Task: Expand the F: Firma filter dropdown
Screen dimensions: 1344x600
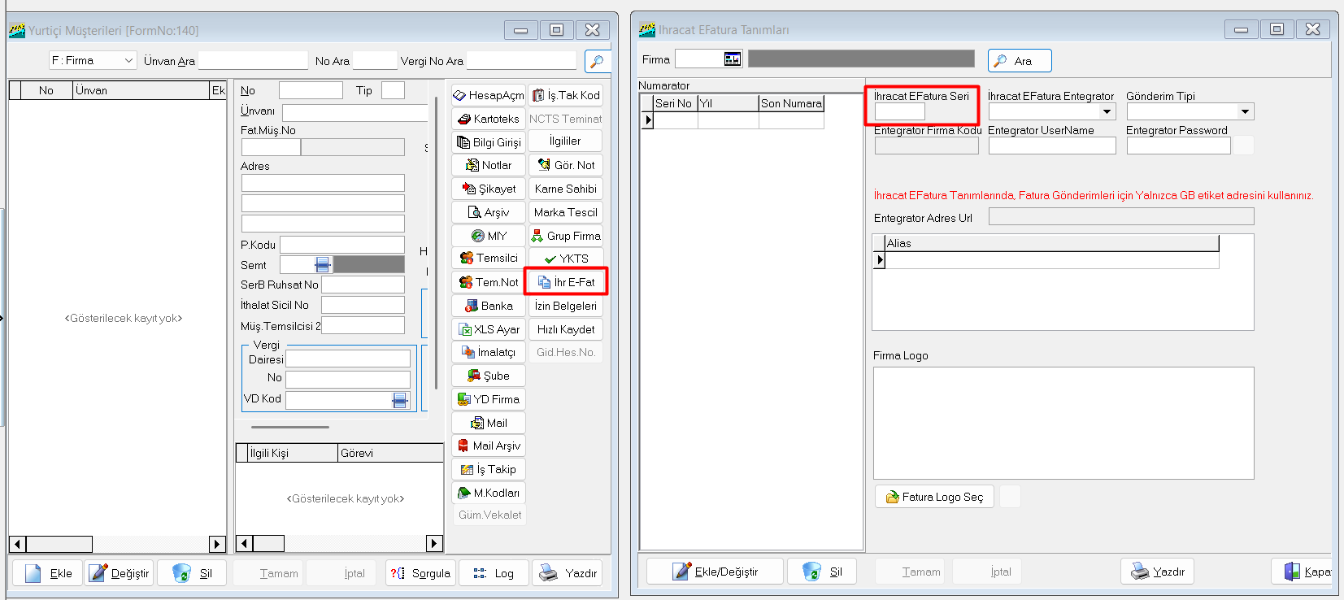Action: tap(128, 61)
